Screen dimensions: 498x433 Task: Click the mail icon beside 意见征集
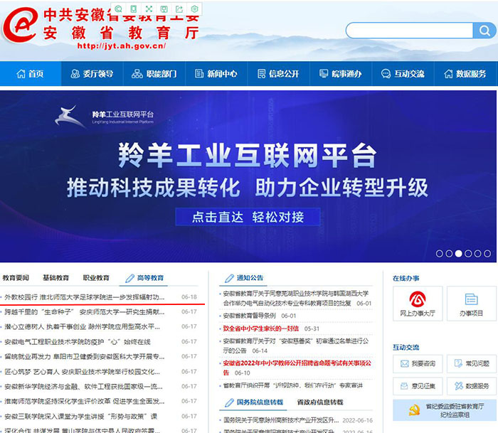[x=404, y=386]
